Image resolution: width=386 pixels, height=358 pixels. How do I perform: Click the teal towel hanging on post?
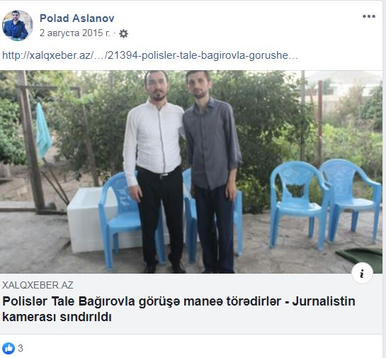click(43, 130)
